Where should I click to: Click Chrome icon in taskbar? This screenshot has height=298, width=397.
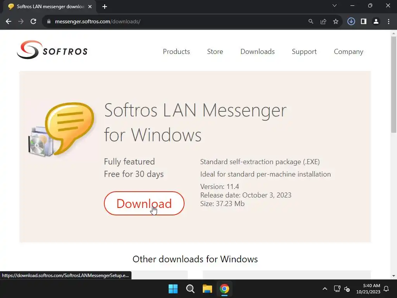click(224, 289)
